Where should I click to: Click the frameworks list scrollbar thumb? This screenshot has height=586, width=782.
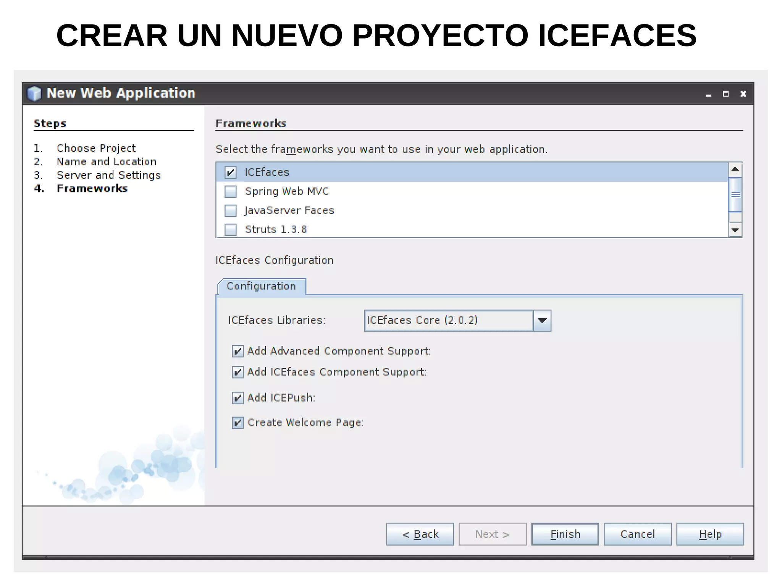pyautogui.click(x=735, y=195)
